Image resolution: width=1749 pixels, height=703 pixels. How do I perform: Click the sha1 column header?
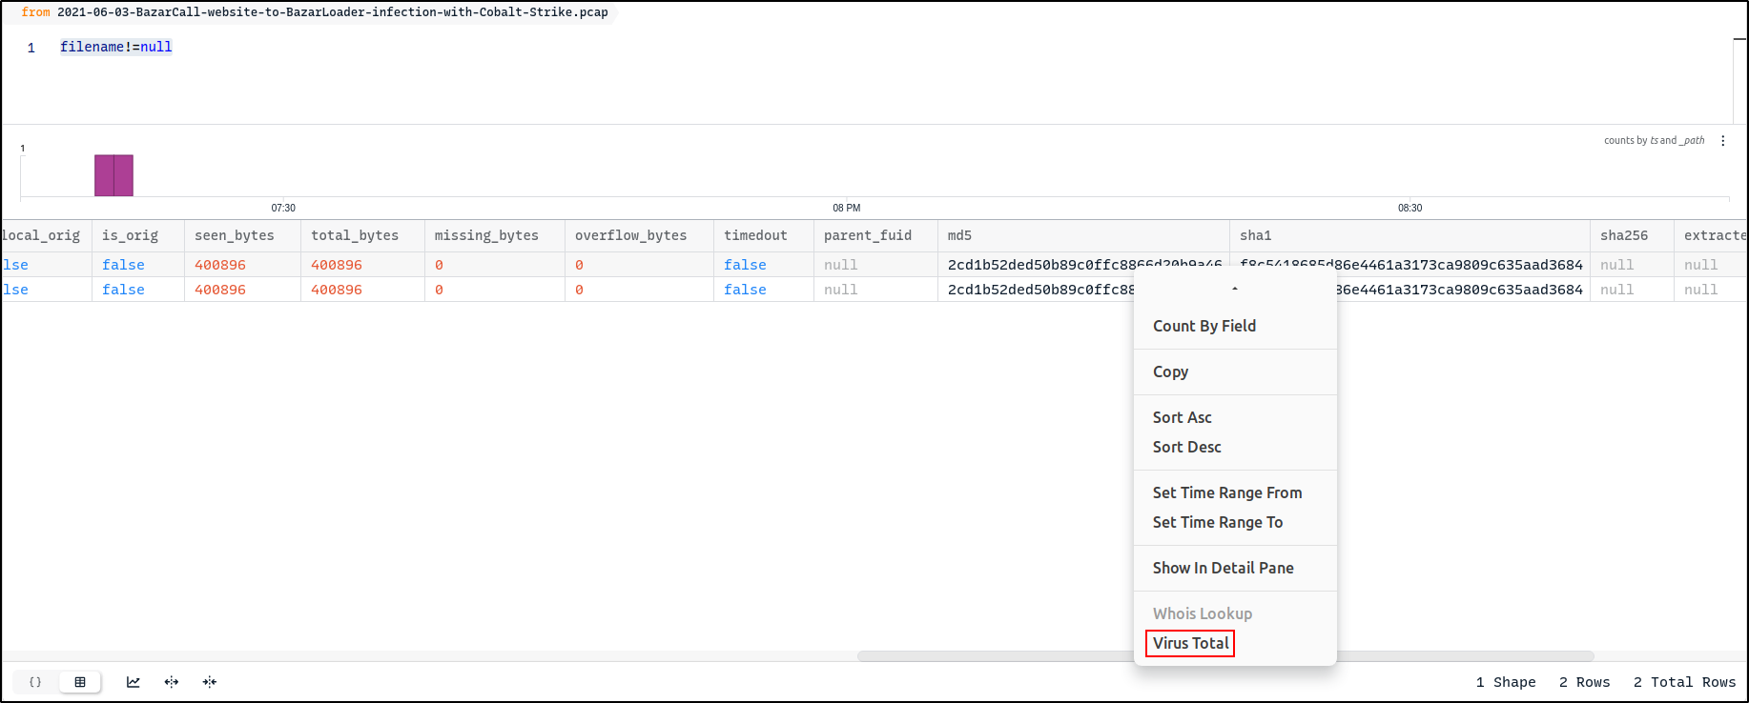point(1255,235)
